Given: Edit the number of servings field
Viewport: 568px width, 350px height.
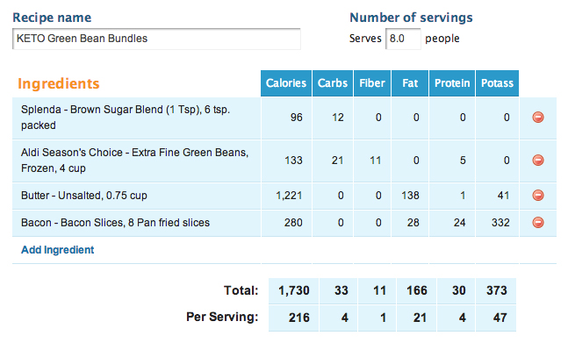Looking at the screenshot, I should [x=403, y=39].
